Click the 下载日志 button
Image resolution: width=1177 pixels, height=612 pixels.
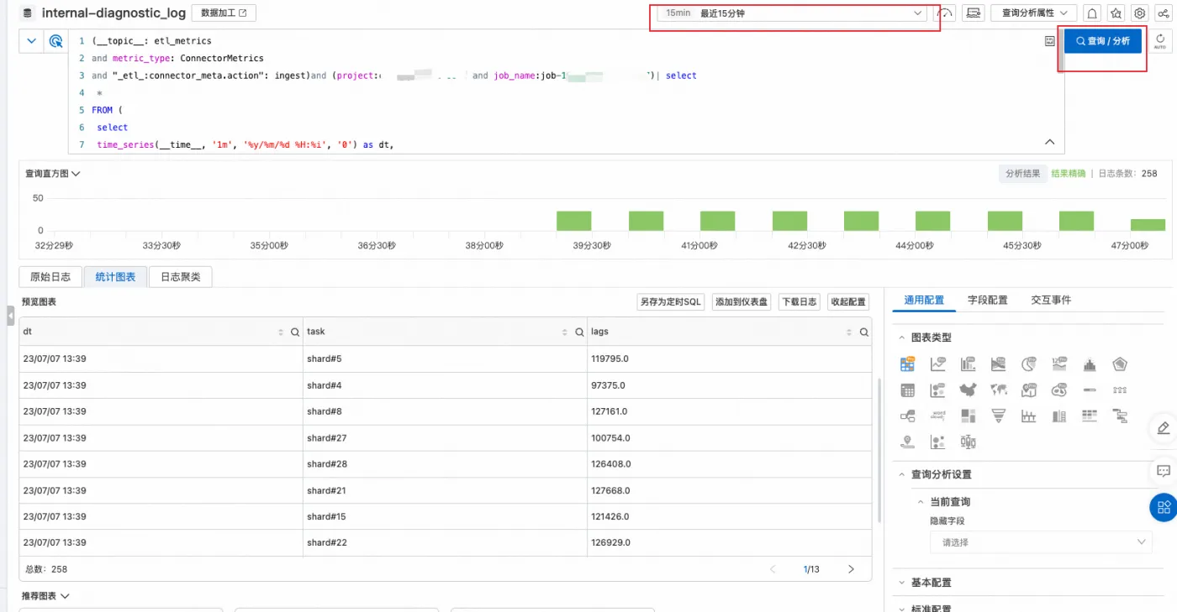point(800,301)
